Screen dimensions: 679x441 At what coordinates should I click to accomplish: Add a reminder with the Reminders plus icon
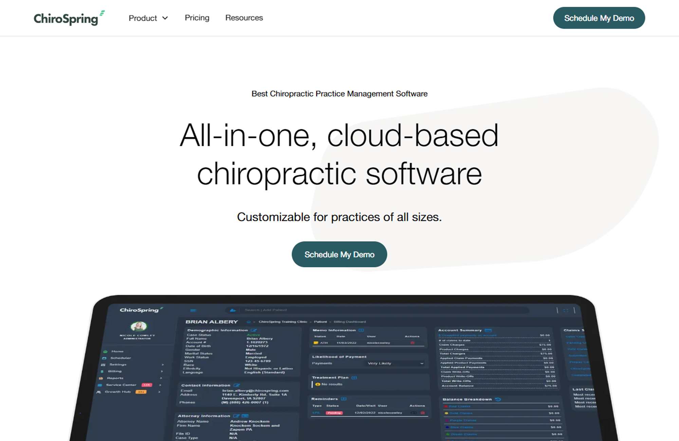pyautogui.click(x=344, y=399)
